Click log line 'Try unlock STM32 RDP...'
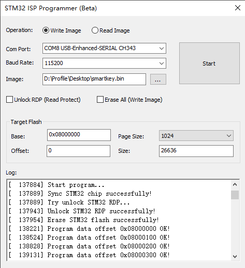This screenshot has height=268, width=245. coord(69,202)
